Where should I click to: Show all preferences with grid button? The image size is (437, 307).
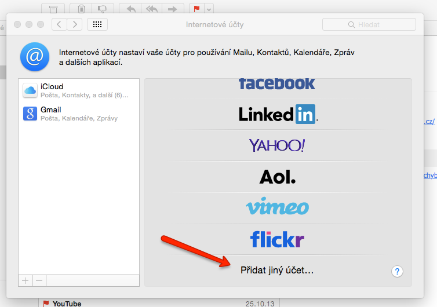pyautogui.click(x=97, y=24)
